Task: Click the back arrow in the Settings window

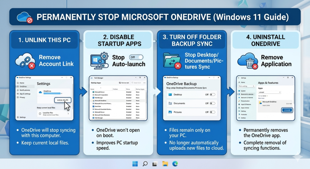Action: [x=239, y=78]
